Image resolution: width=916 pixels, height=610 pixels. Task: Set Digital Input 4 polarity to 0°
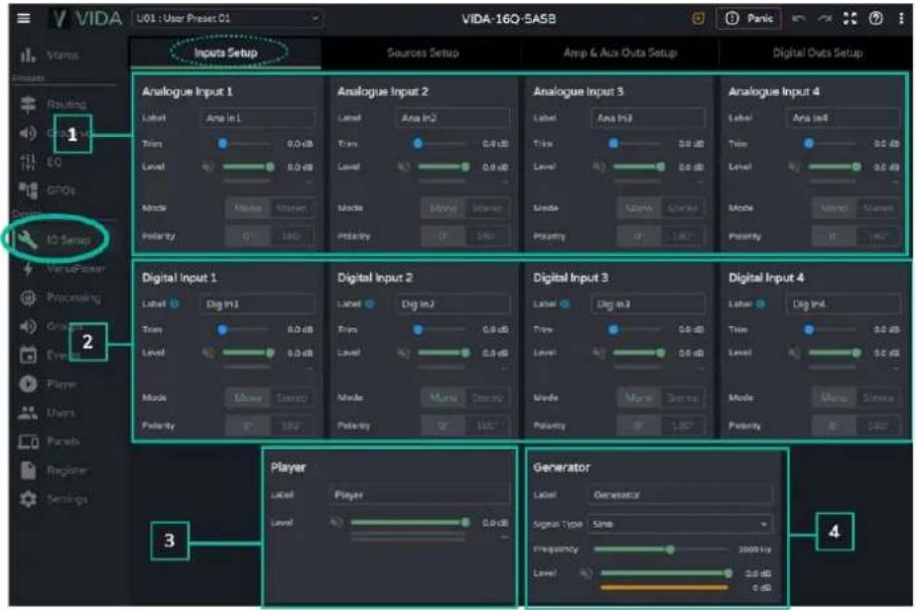click(835, 426)
